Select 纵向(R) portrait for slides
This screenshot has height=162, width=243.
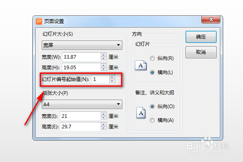(152, 58)
